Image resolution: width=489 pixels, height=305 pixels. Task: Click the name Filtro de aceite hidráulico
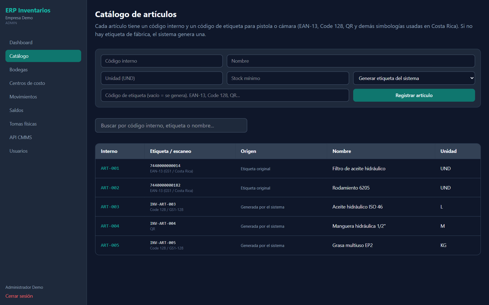(359, 169)
